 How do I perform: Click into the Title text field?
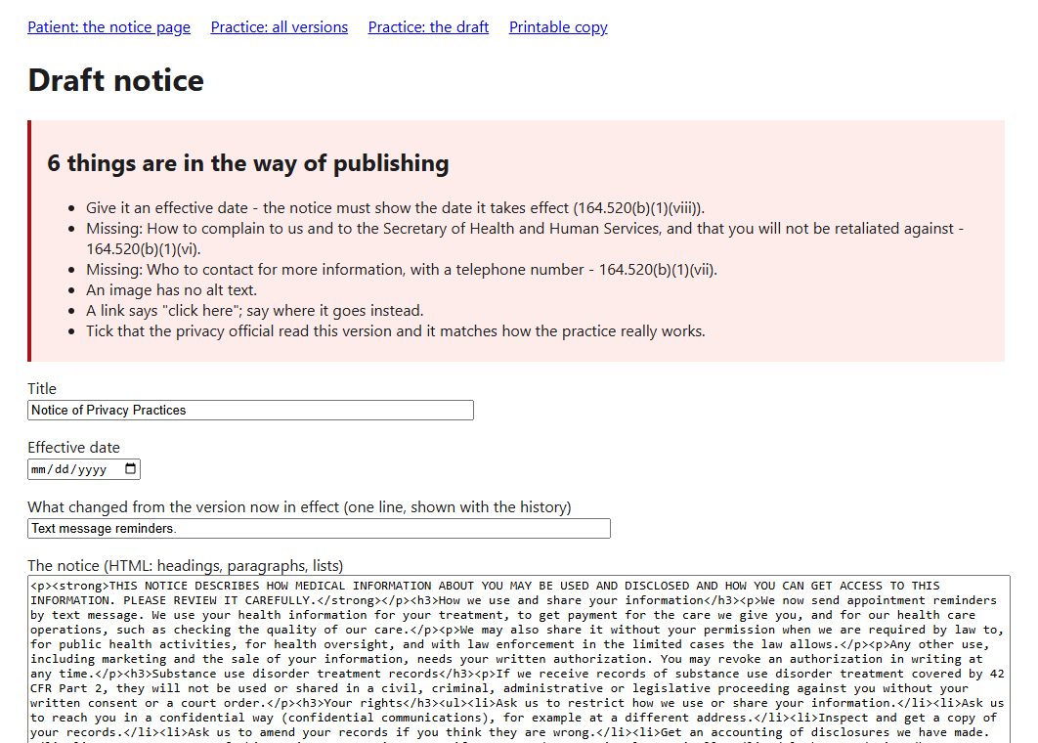(x=251, y=410)
